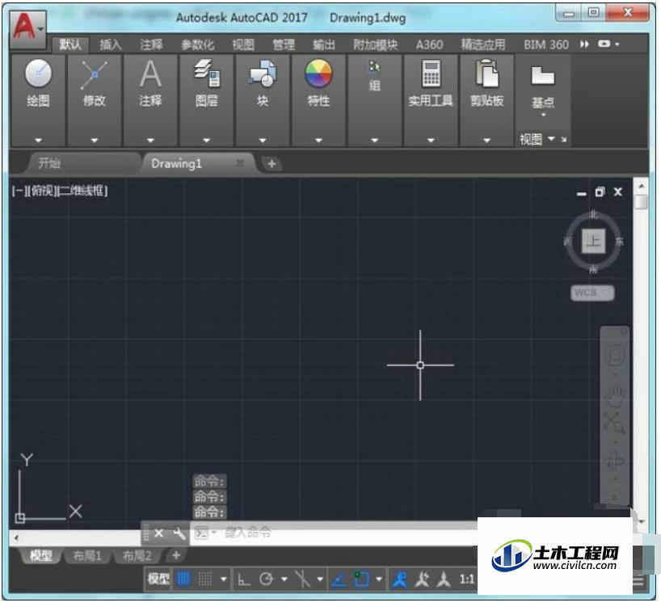Select the Zoom extents tool in navigation bar
The width and height of the screenshot is (661, 607).
coord(615,423)
